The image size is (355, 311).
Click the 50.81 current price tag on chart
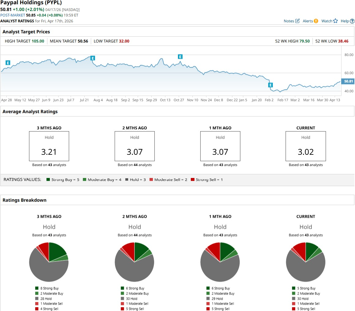[x=348, y=81]
